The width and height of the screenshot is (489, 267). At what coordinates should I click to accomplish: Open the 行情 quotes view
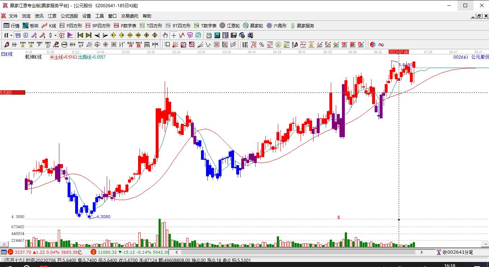12,26
